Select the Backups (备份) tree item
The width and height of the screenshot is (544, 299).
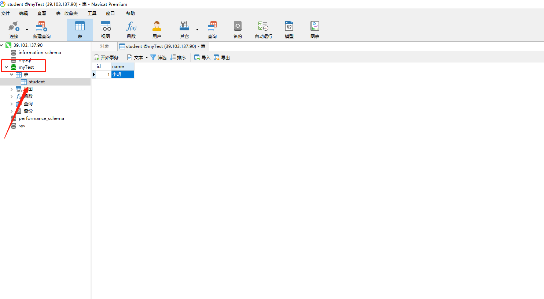click(28, 111)
